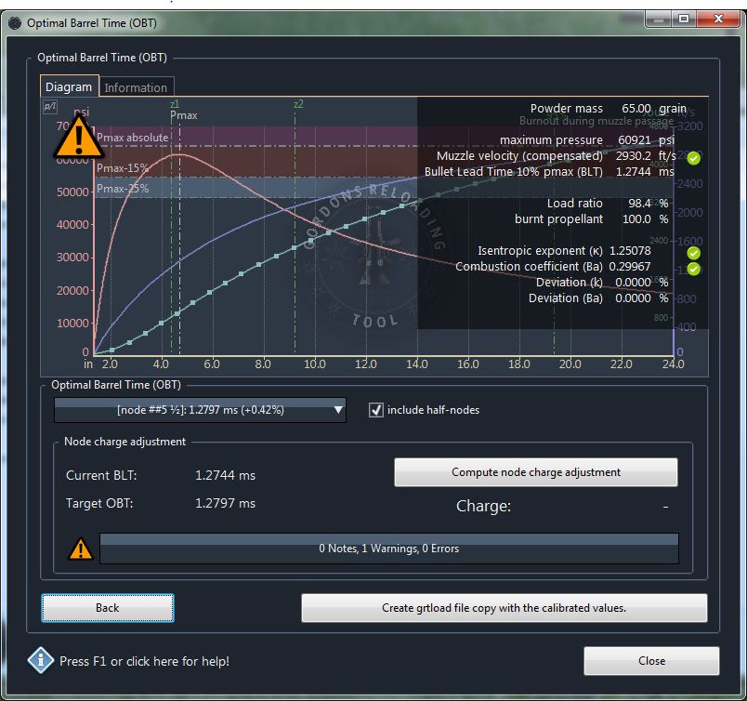Click the Close button at bottom right
Image resolution: width=747 pixels, height=701 pixels.
651,661
